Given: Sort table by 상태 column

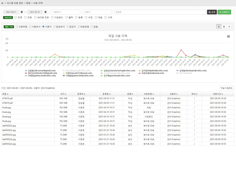Looking at the screenshot, I should coord(130,94).
